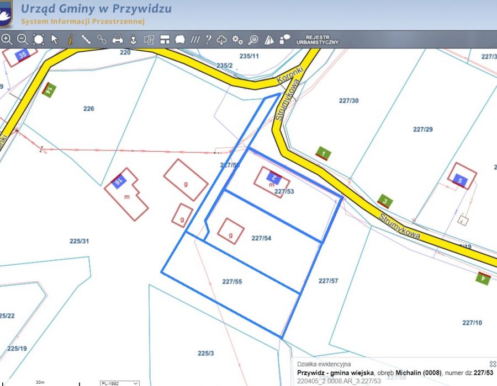The width and height of the screenshot is (497, 386).
Task: Open help with the question mark
Action: coord(208,40)
